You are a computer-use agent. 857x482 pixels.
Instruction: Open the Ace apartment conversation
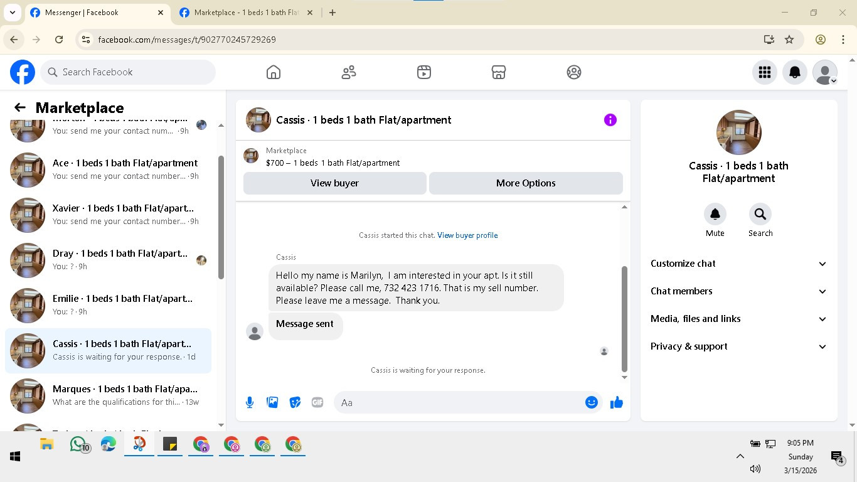pos(108,169)
